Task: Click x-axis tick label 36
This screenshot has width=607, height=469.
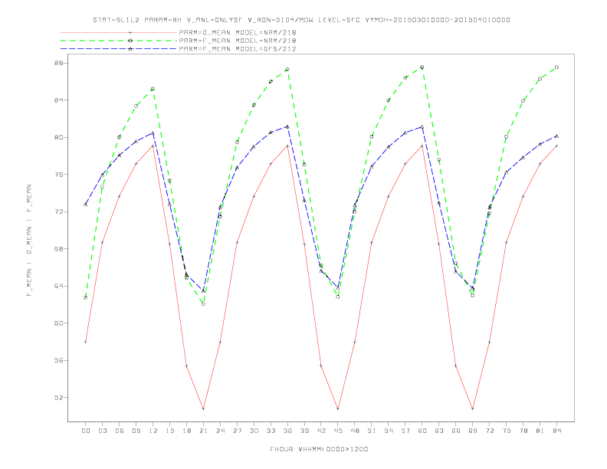Action: 287,431
